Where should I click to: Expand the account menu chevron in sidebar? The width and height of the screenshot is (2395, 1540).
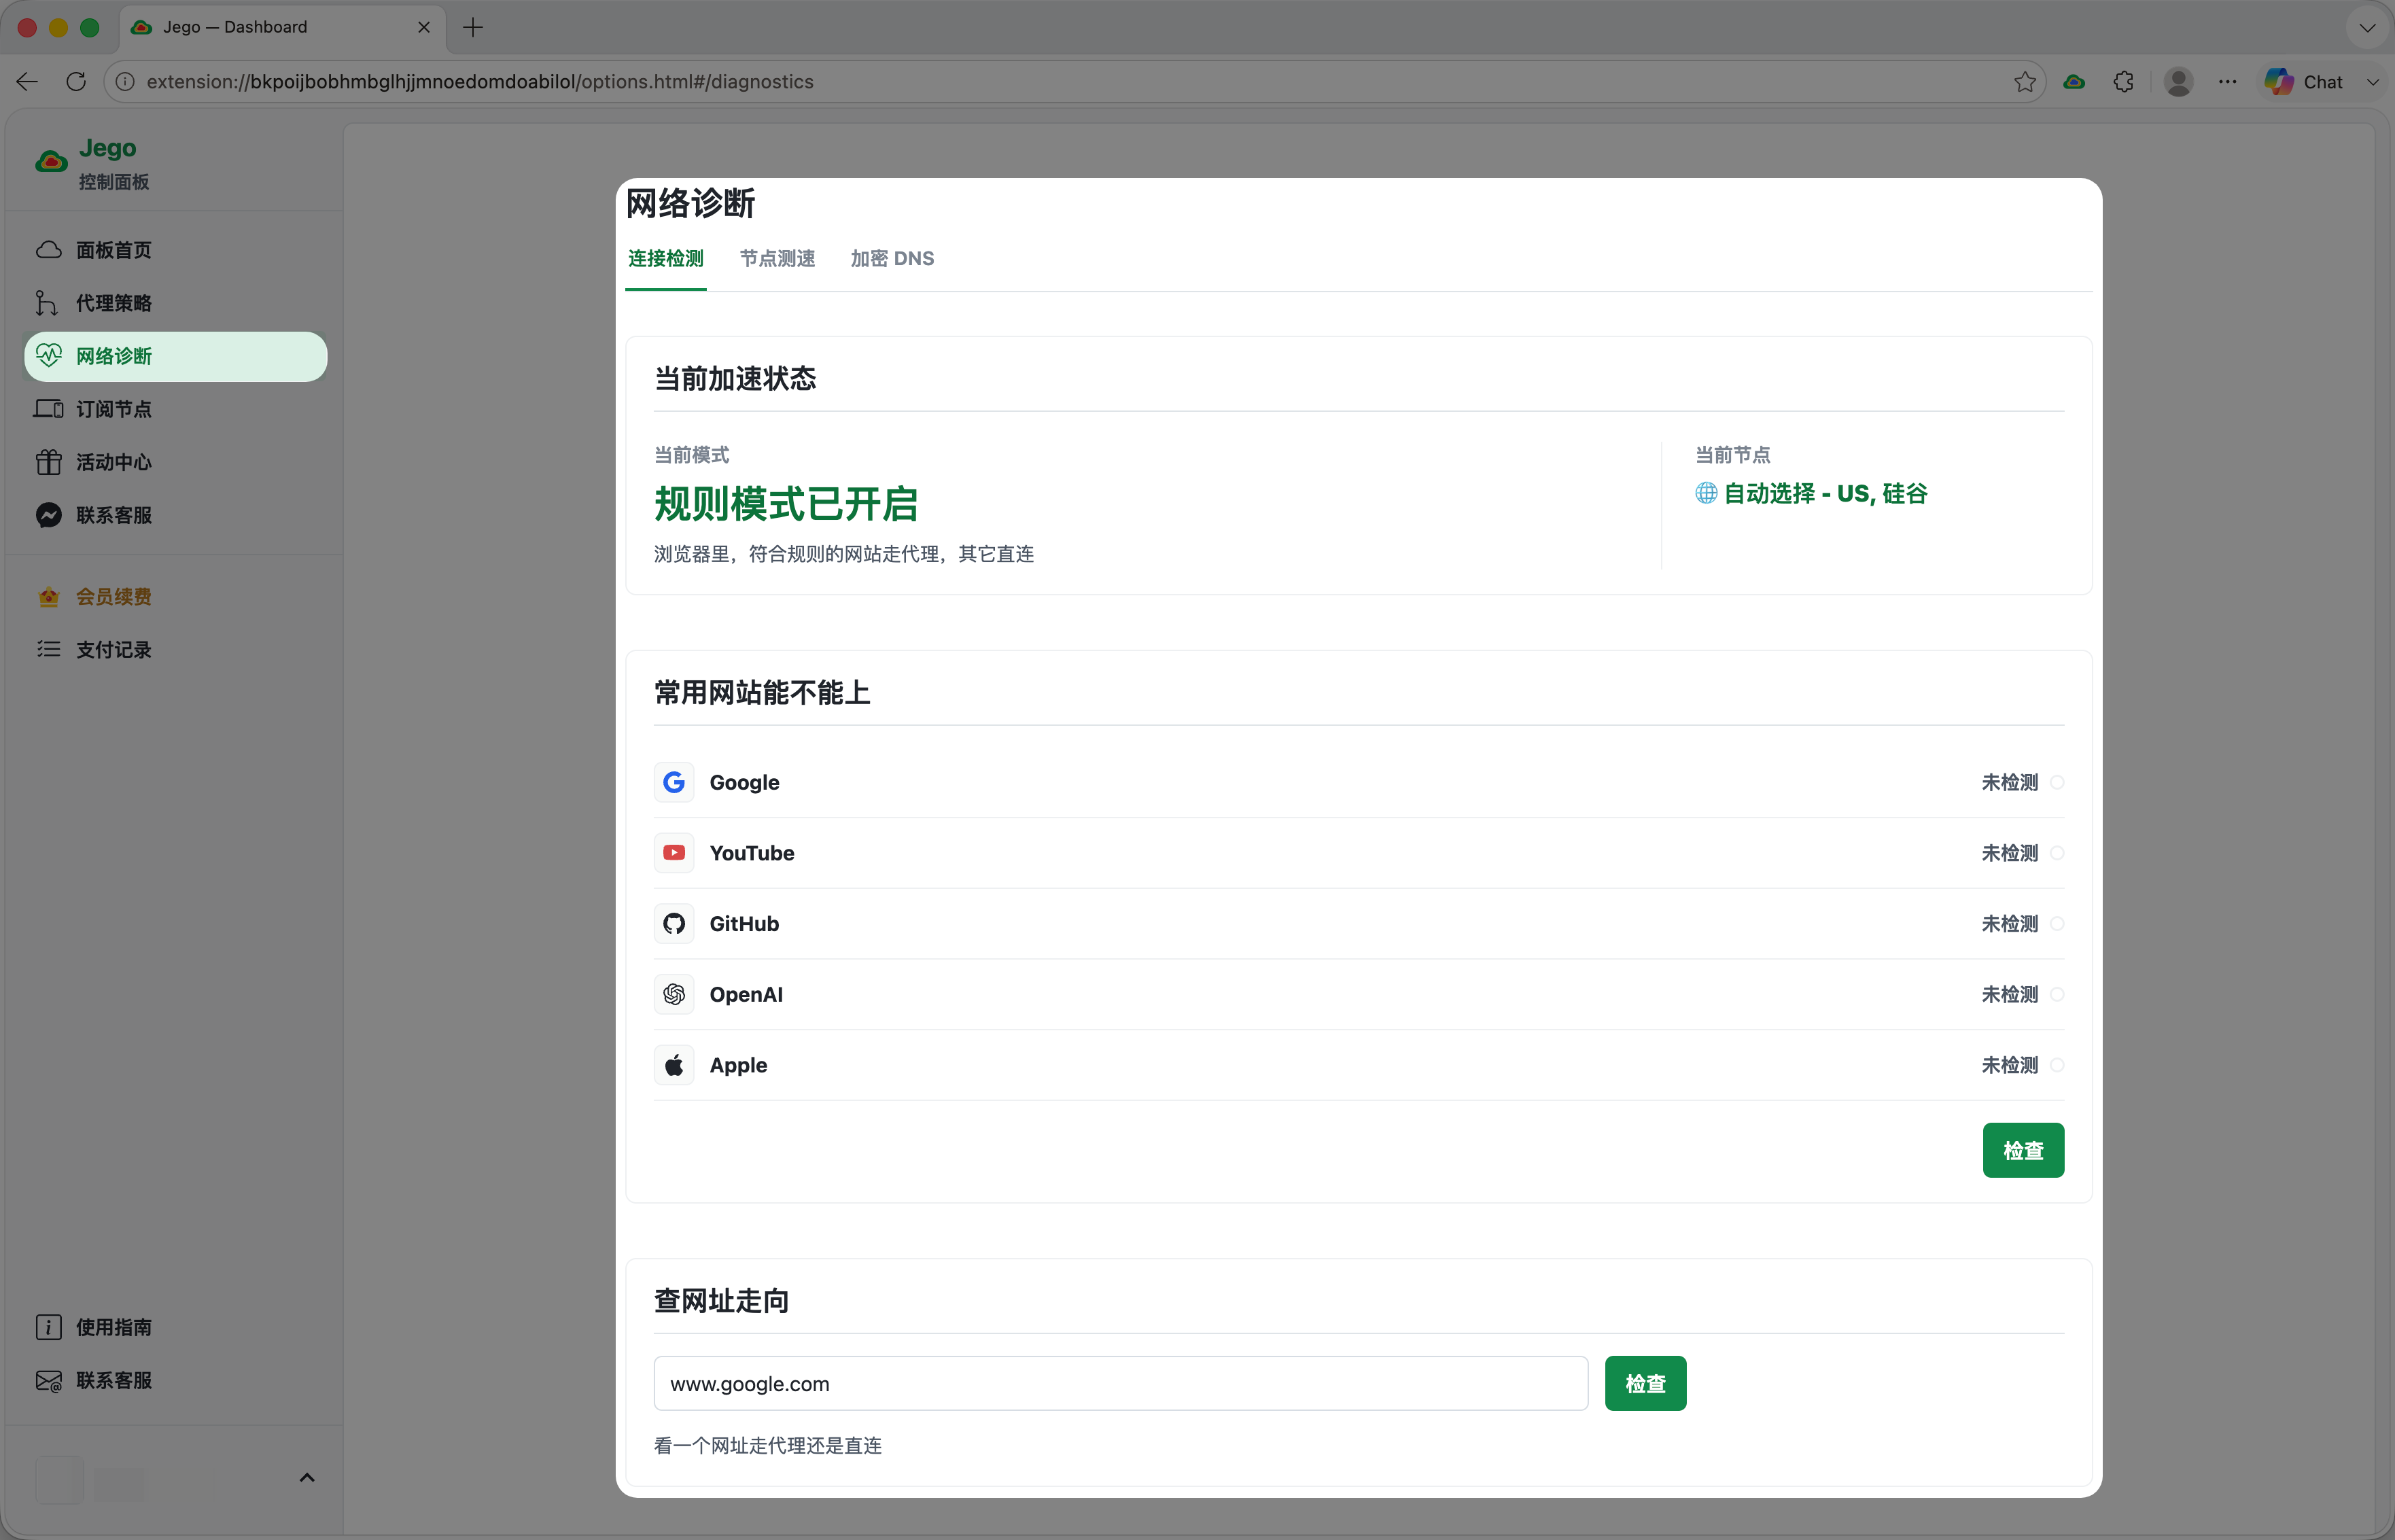(307, 1478)
